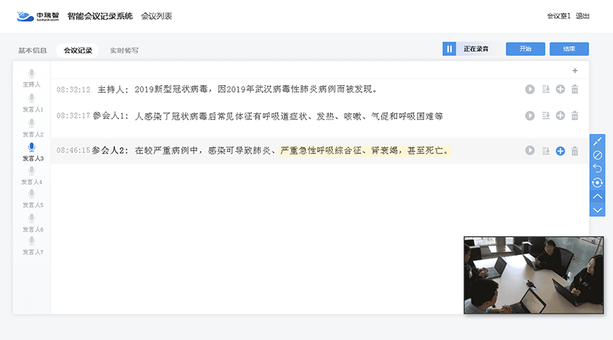Click the undo arrow in side toolbar
The width and height of the screenshot is (613, 340).
pyautogui.click(x=597, y=169)
